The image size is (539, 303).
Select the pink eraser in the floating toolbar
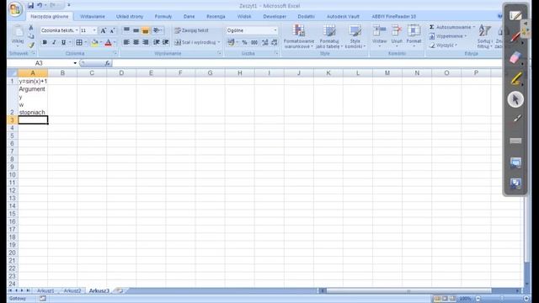pos(515,58)
